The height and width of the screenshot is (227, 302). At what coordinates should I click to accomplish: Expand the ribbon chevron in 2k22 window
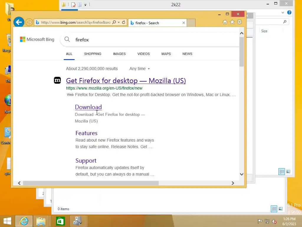coord(283,12)
